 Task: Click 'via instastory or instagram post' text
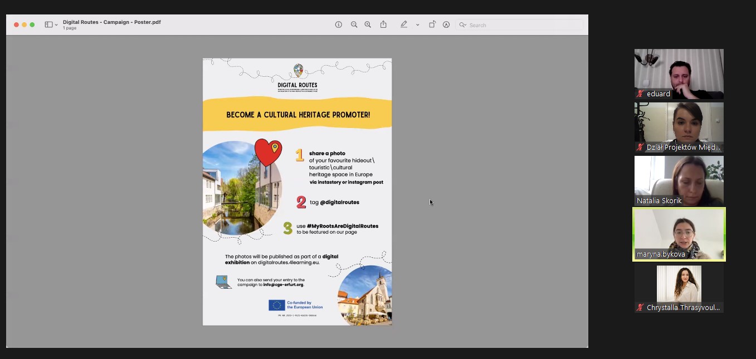[x=347, y=182]
